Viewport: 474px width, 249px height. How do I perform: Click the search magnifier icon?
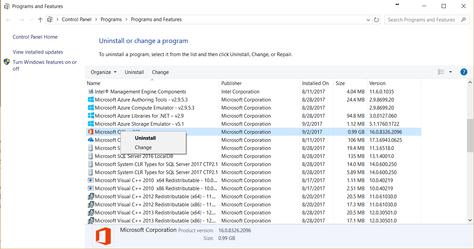pos(464,19)
